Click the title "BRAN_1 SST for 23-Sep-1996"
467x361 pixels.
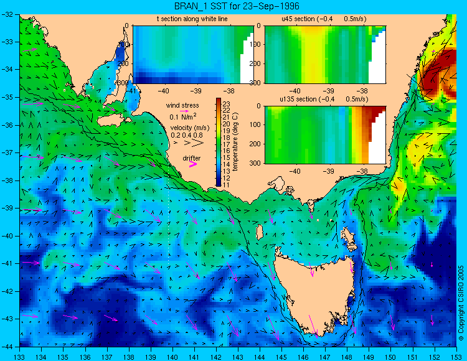(237, 6)
